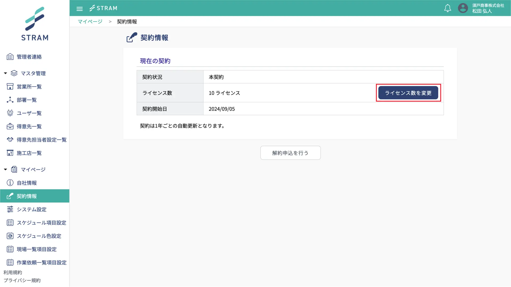This screenshot has width=511, height=287.
Task: Open 営業所一覧 via its store icon
Action: pos(10,87)
